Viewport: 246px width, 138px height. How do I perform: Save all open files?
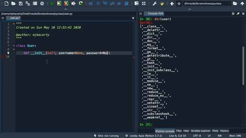click(x=28, y=3)
